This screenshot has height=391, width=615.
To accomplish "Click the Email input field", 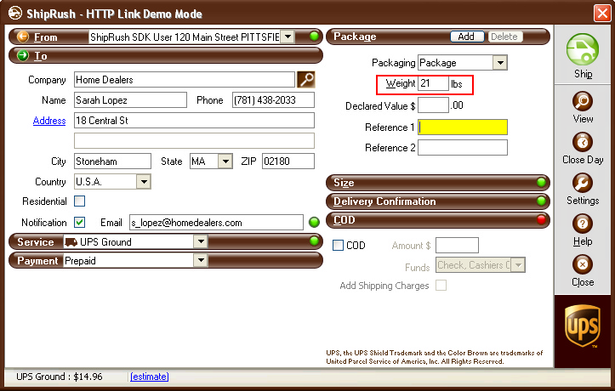I will point(216,223).
